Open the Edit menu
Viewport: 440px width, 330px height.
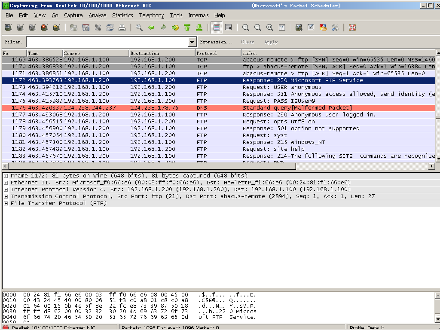point(23,15)
